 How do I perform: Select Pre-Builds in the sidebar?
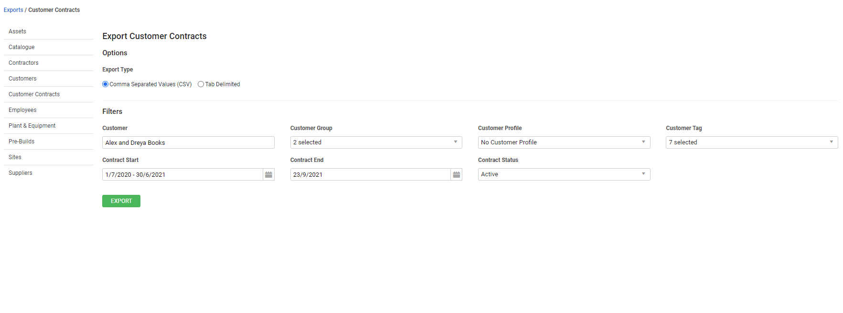(48, 141)
